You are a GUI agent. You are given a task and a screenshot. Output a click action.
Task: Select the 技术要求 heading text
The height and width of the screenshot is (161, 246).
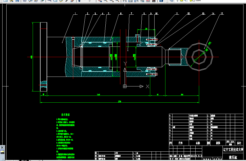[x=65, y=115]
